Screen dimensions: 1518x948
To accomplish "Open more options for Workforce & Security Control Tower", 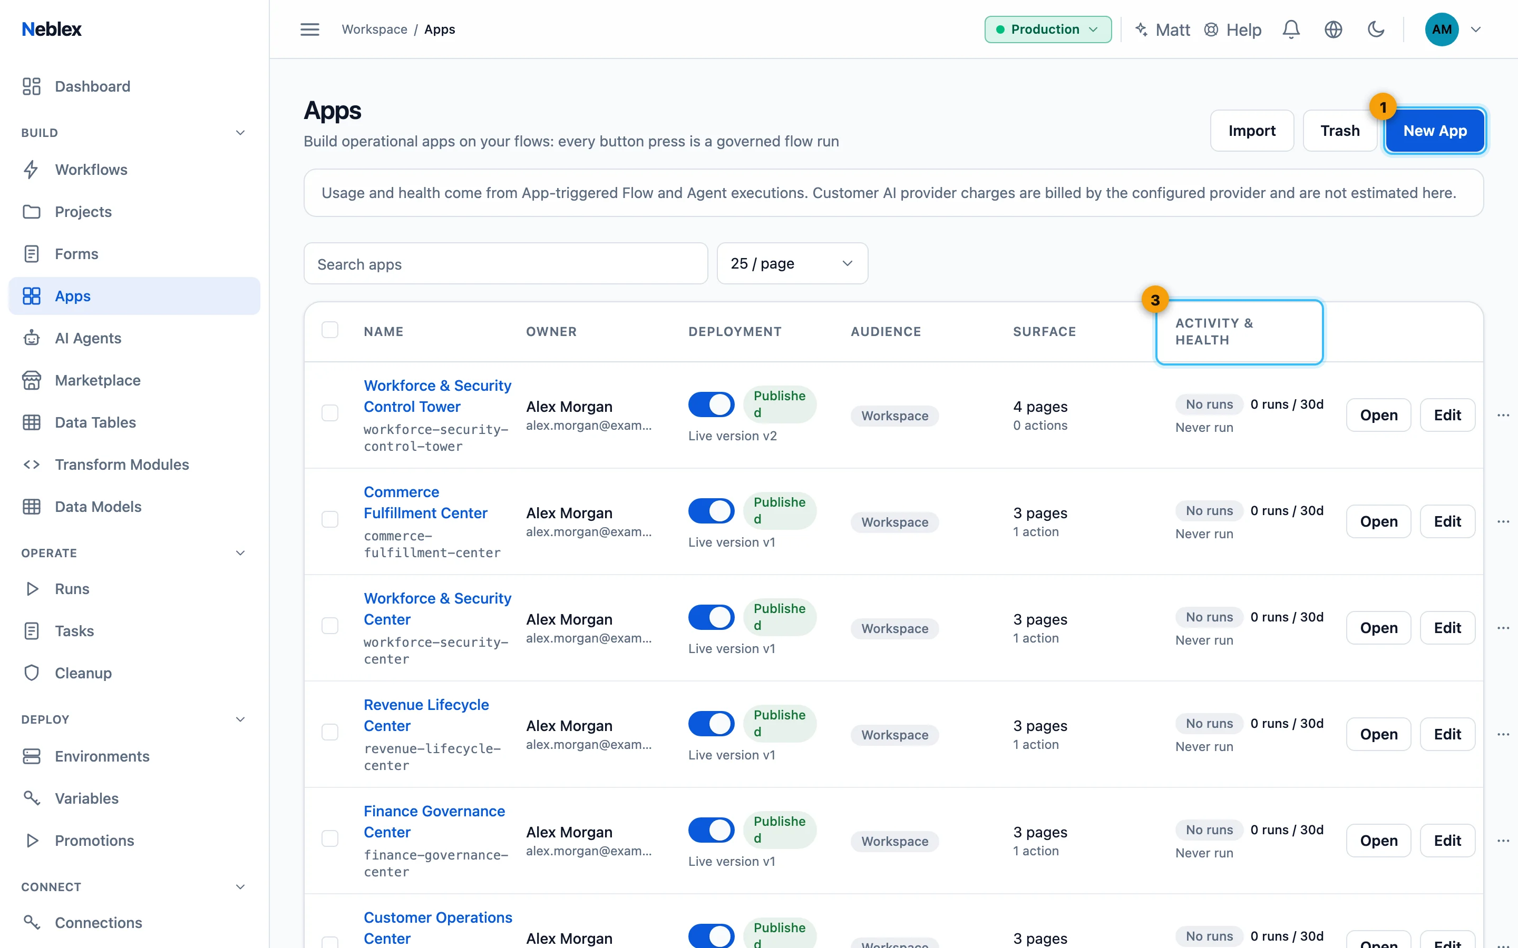I will (1503, 415).
